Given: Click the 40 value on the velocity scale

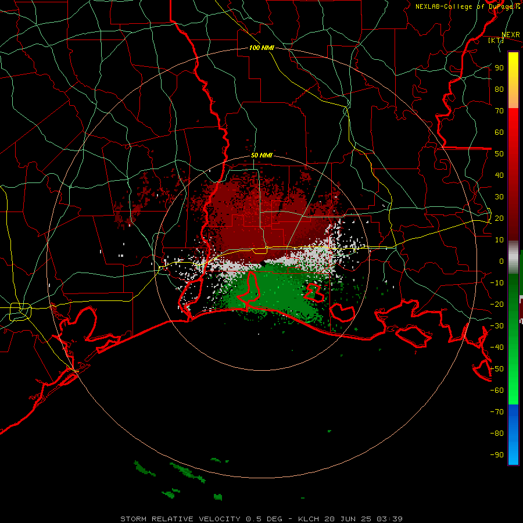Looking at the screenshot, I should click(499, 175).
